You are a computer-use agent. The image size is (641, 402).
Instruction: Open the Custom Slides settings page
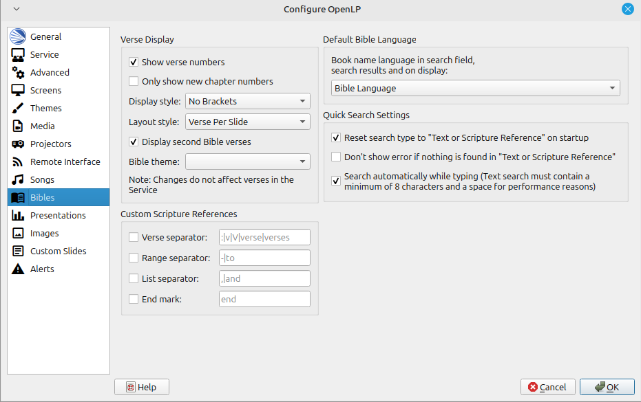tap(58, 252)
